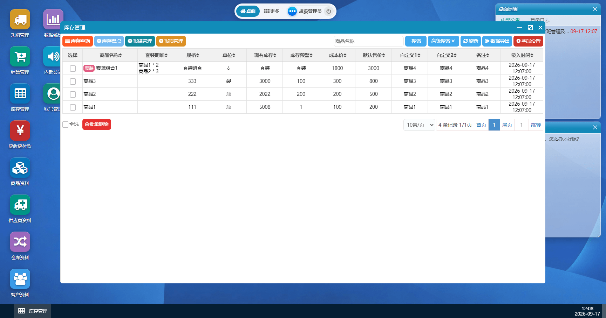
Task: Open the 供应商资料 icon
Action: click(20, 205)
